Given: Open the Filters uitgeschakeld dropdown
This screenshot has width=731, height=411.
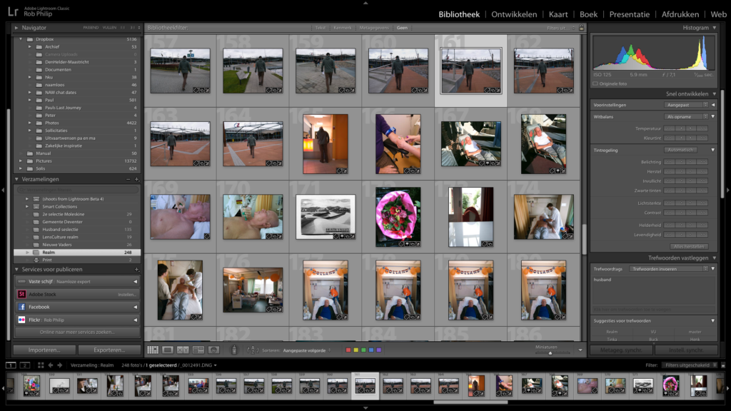Looking at the screenshot, I should pos(690,365).
